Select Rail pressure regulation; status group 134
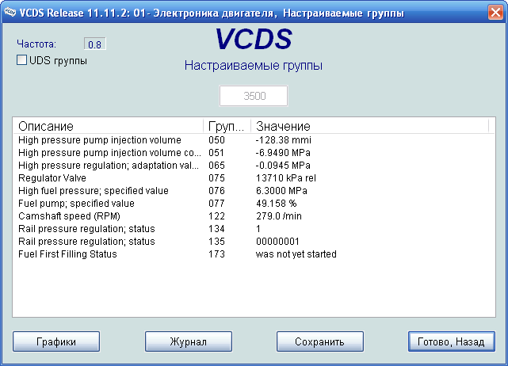Screen dimensions: 508x366 pos(254,229)
